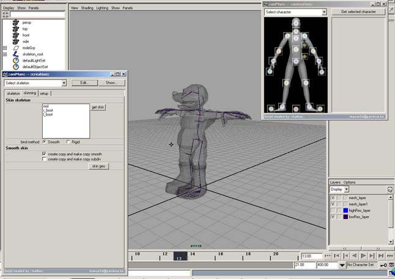395x279 pixels.
Task: Select the knee control on the diagram's right leg
Action: 306,82
